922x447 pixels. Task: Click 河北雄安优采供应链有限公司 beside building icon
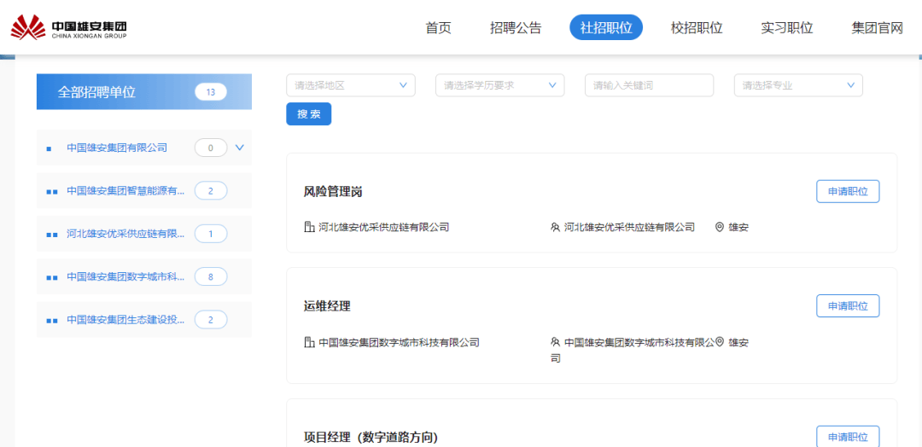384,227
